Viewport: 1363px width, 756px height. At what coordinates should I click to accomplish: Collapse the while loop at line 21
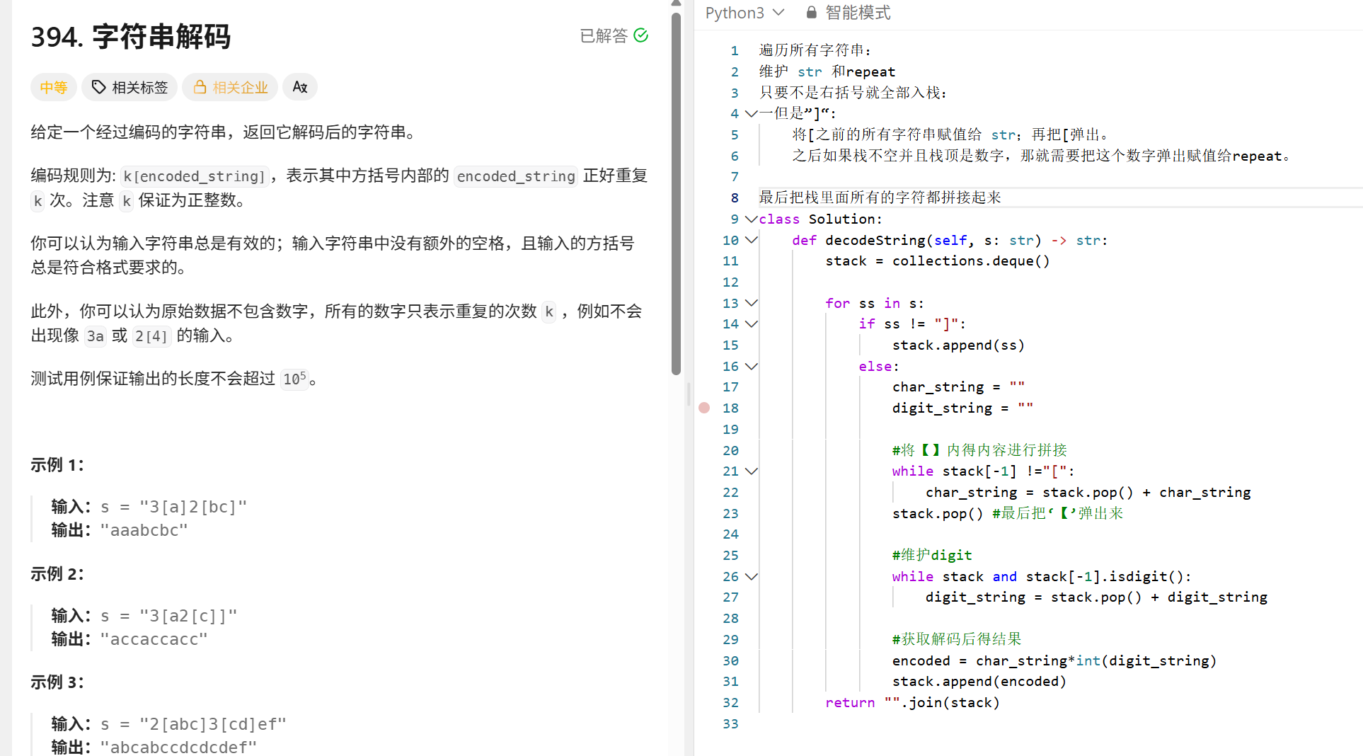[x=751, y=471]
